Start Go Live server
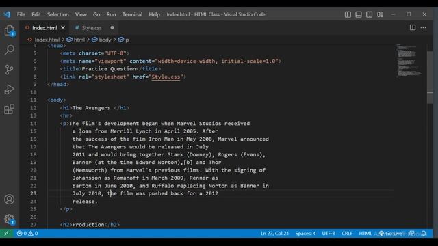Screen dimensions: 438x246 click(391, 234)
